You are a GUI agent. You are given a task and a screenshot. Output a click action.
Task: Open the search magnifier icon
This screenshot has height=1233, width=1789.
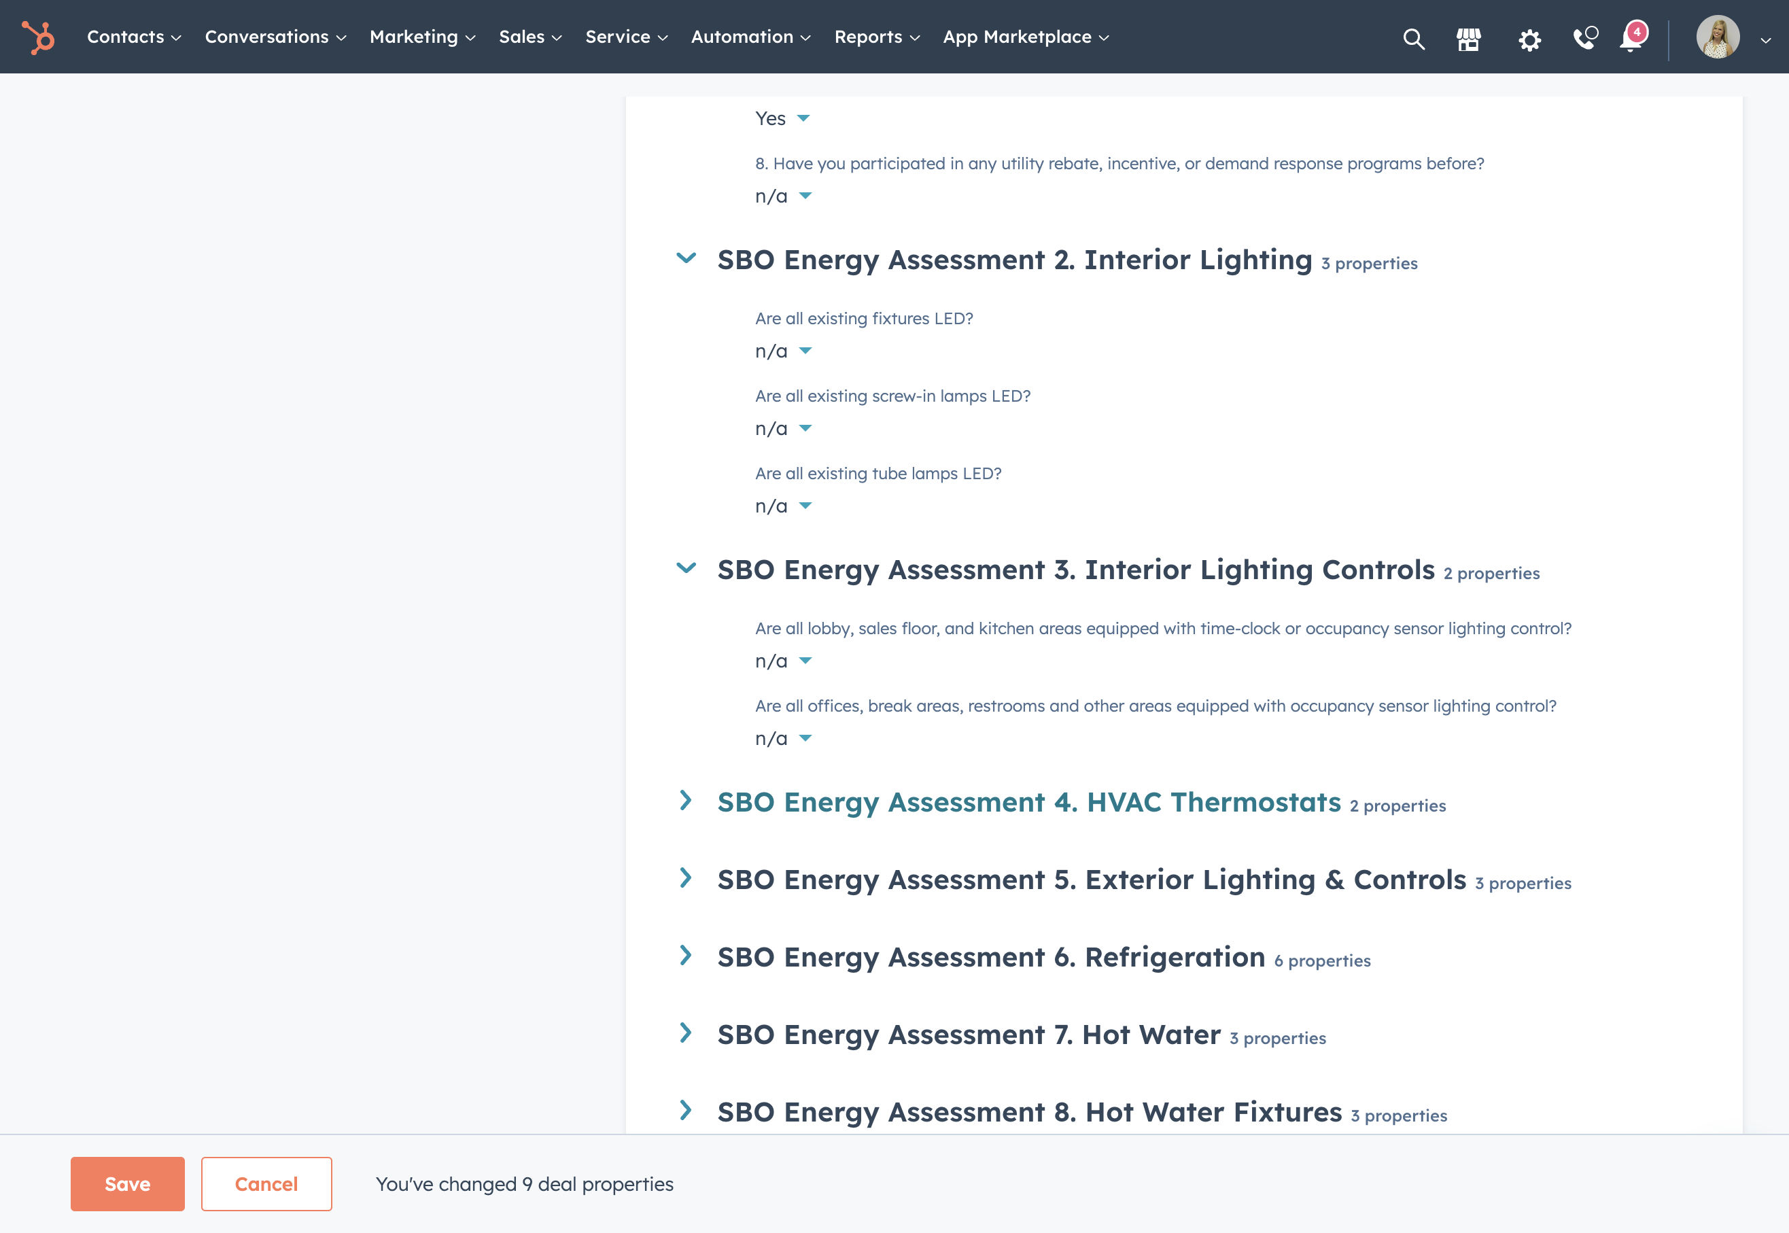[x=1414, y=39]
